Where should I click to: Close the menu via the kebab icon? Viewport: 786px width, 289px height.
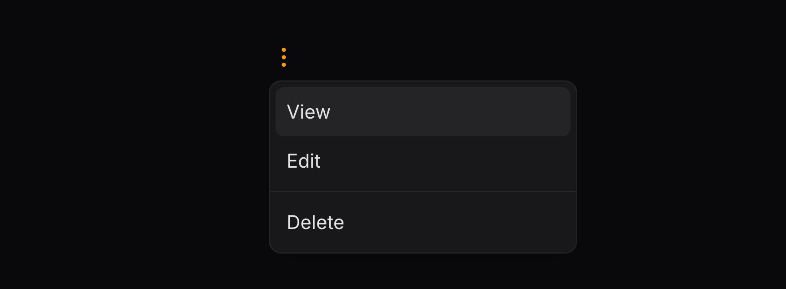click(x=284, y=57)
